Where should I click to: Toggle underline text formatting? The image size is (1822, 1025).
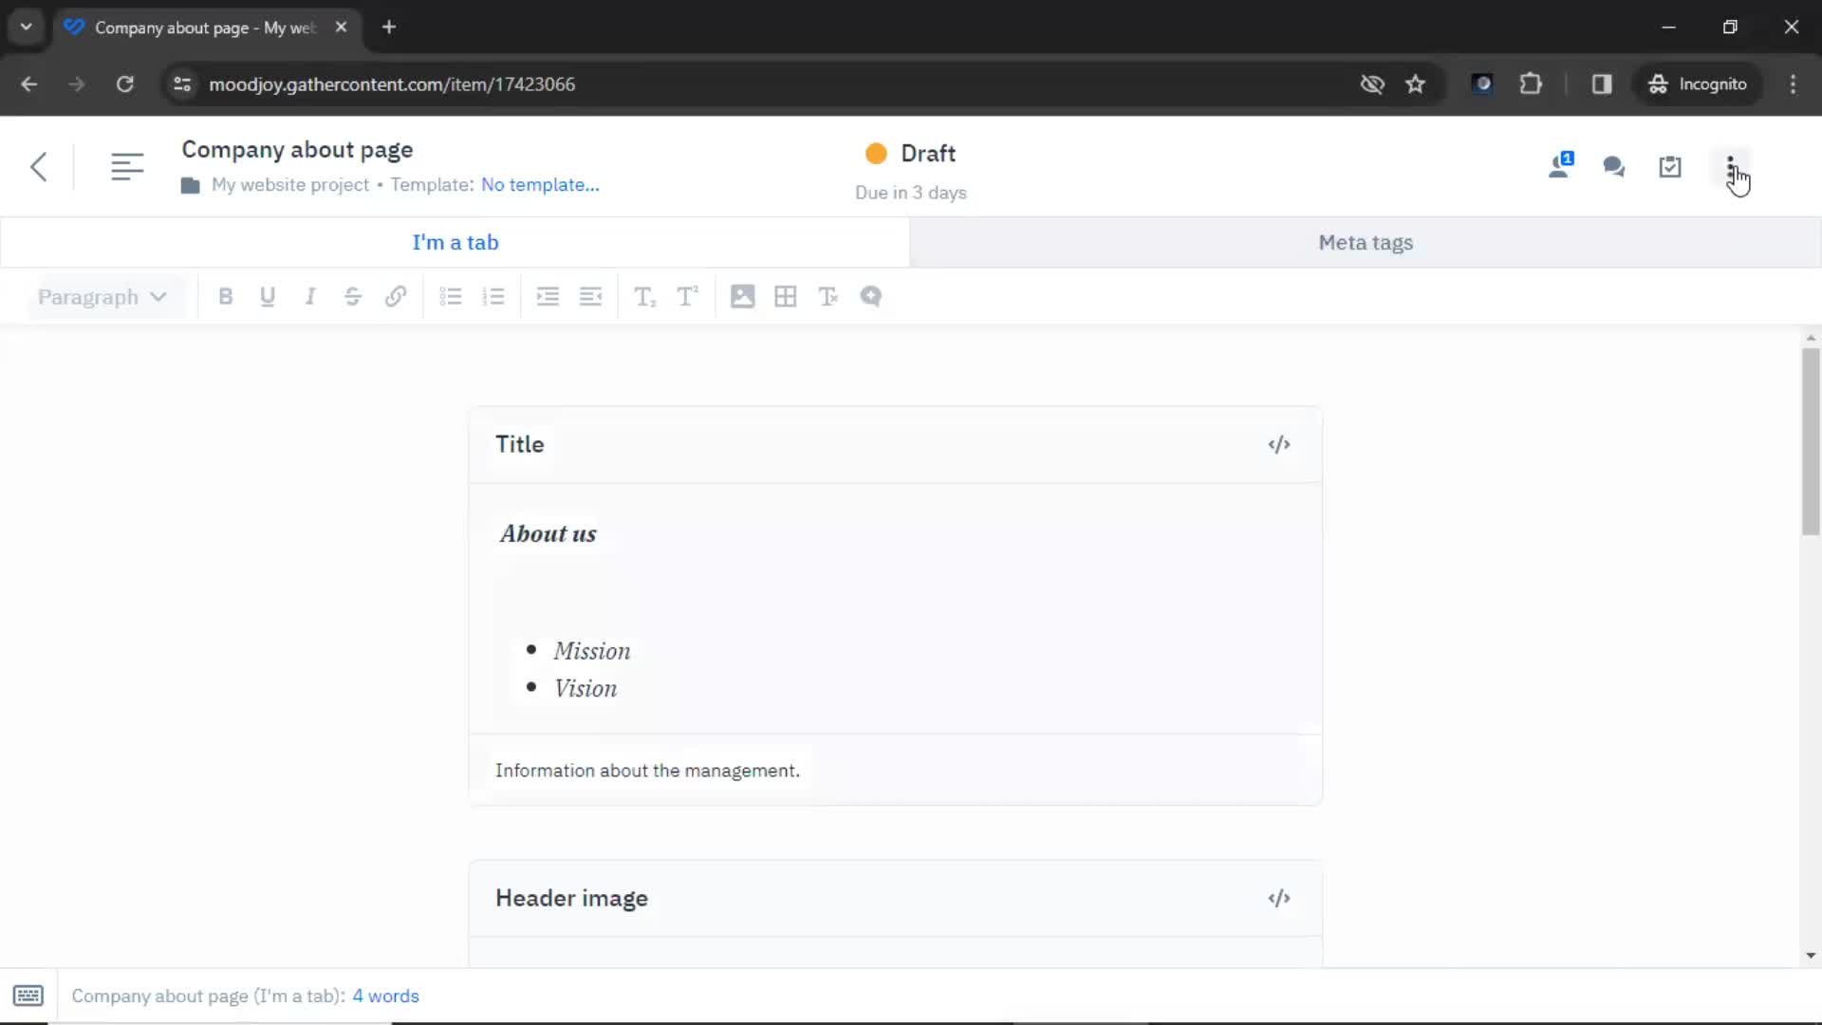click(268, 297)
